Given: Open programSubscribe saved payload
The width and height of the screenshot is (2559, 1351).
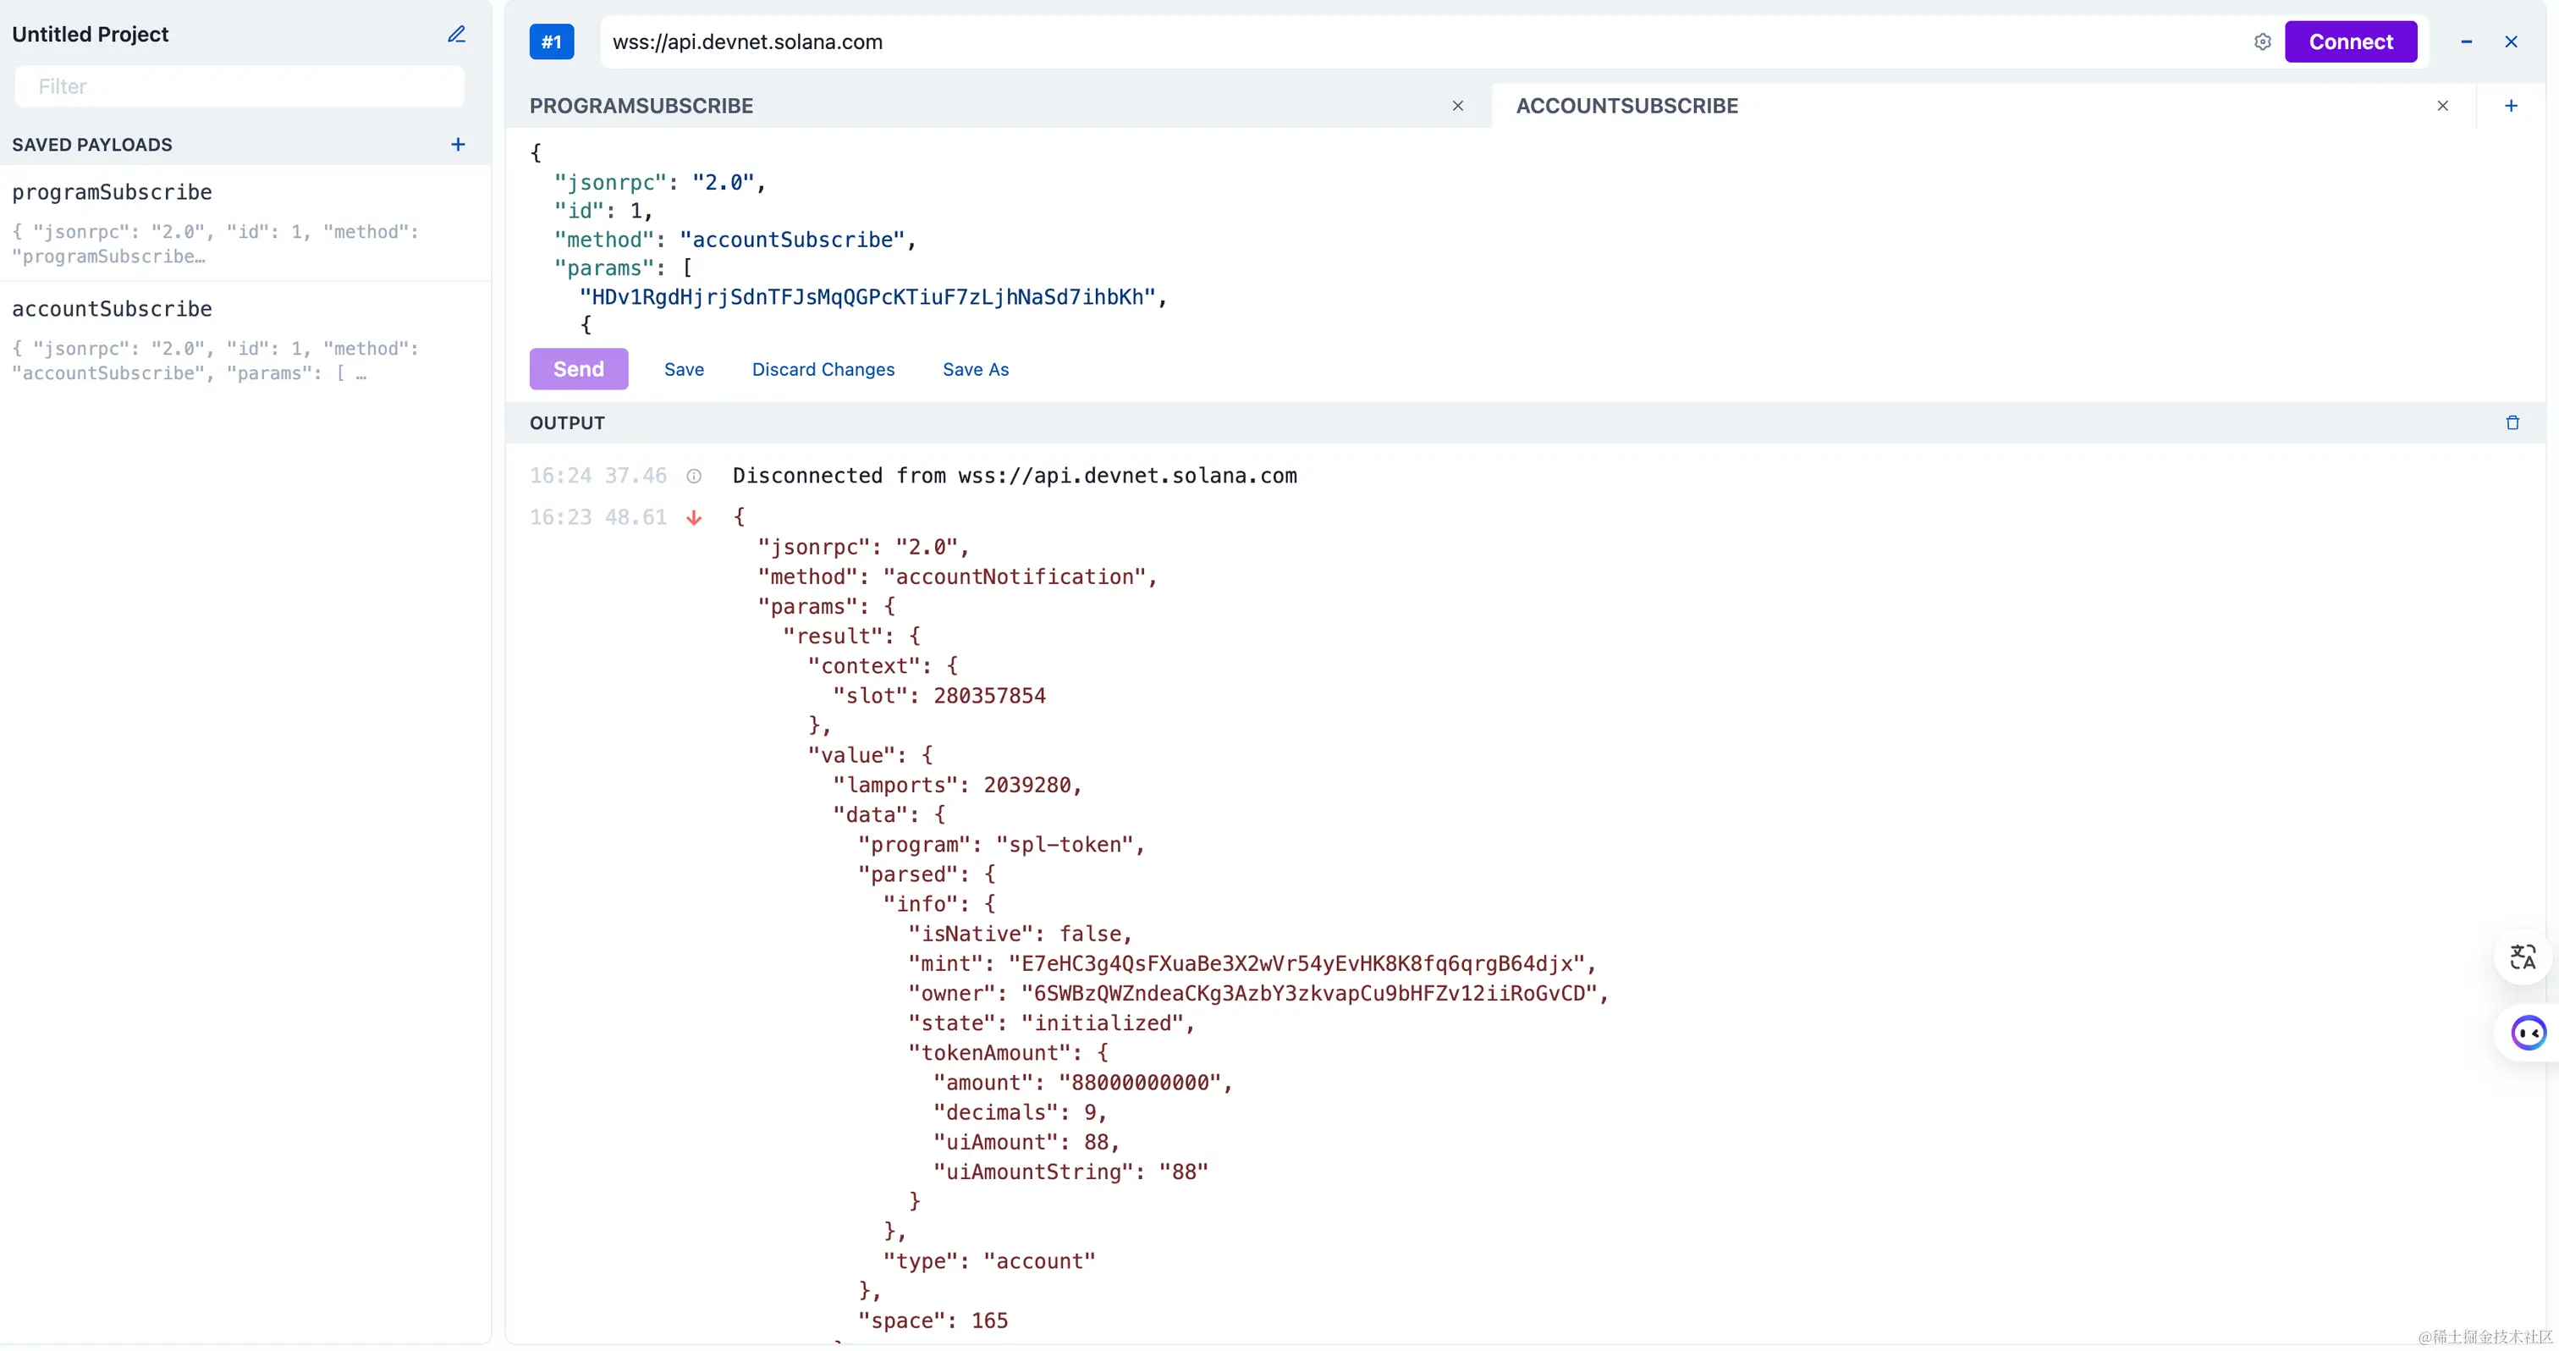Looking at the screenshot, I should coord(113,193).
